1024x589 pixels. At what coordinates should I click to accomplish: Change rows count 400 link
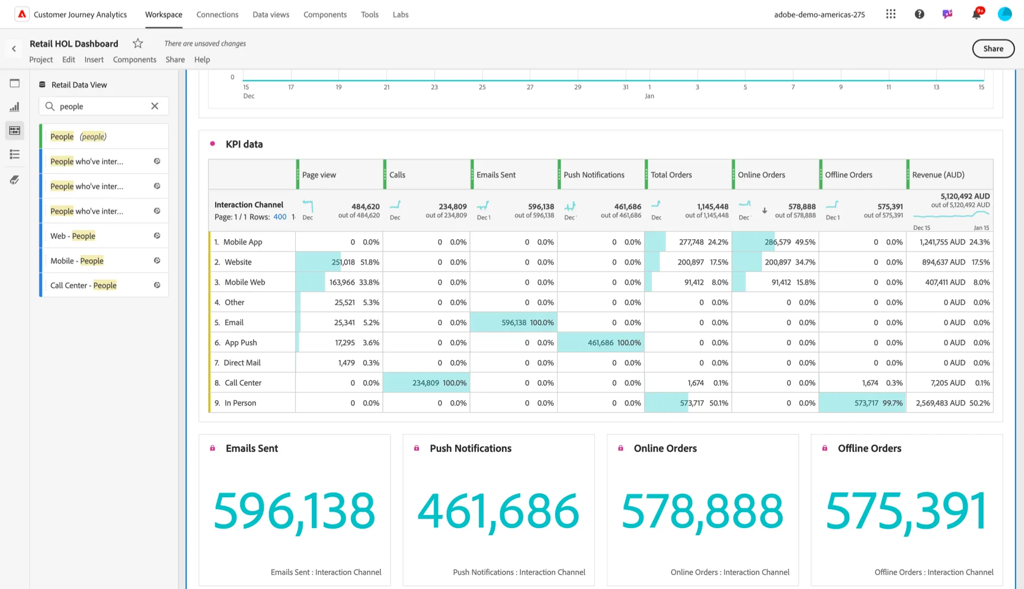click(280, 217)
